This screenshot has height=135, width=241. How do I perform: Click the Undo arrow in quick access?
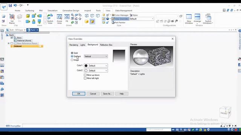point(15,5)
